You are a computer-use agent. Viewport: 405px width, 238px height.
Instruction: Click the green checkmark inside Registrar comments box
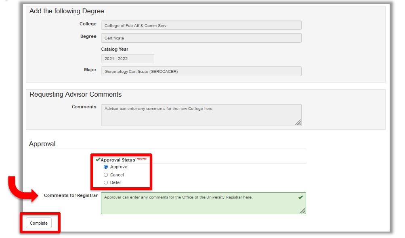(x=300, y=197)
